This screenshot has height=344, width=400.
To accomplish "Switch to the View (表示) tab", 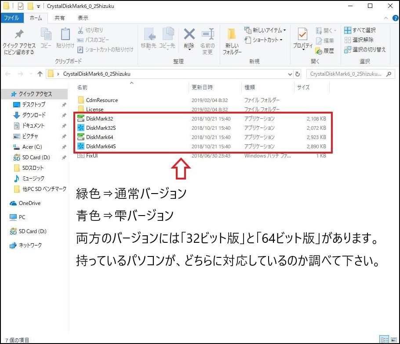I will click(x=83, y=18).
